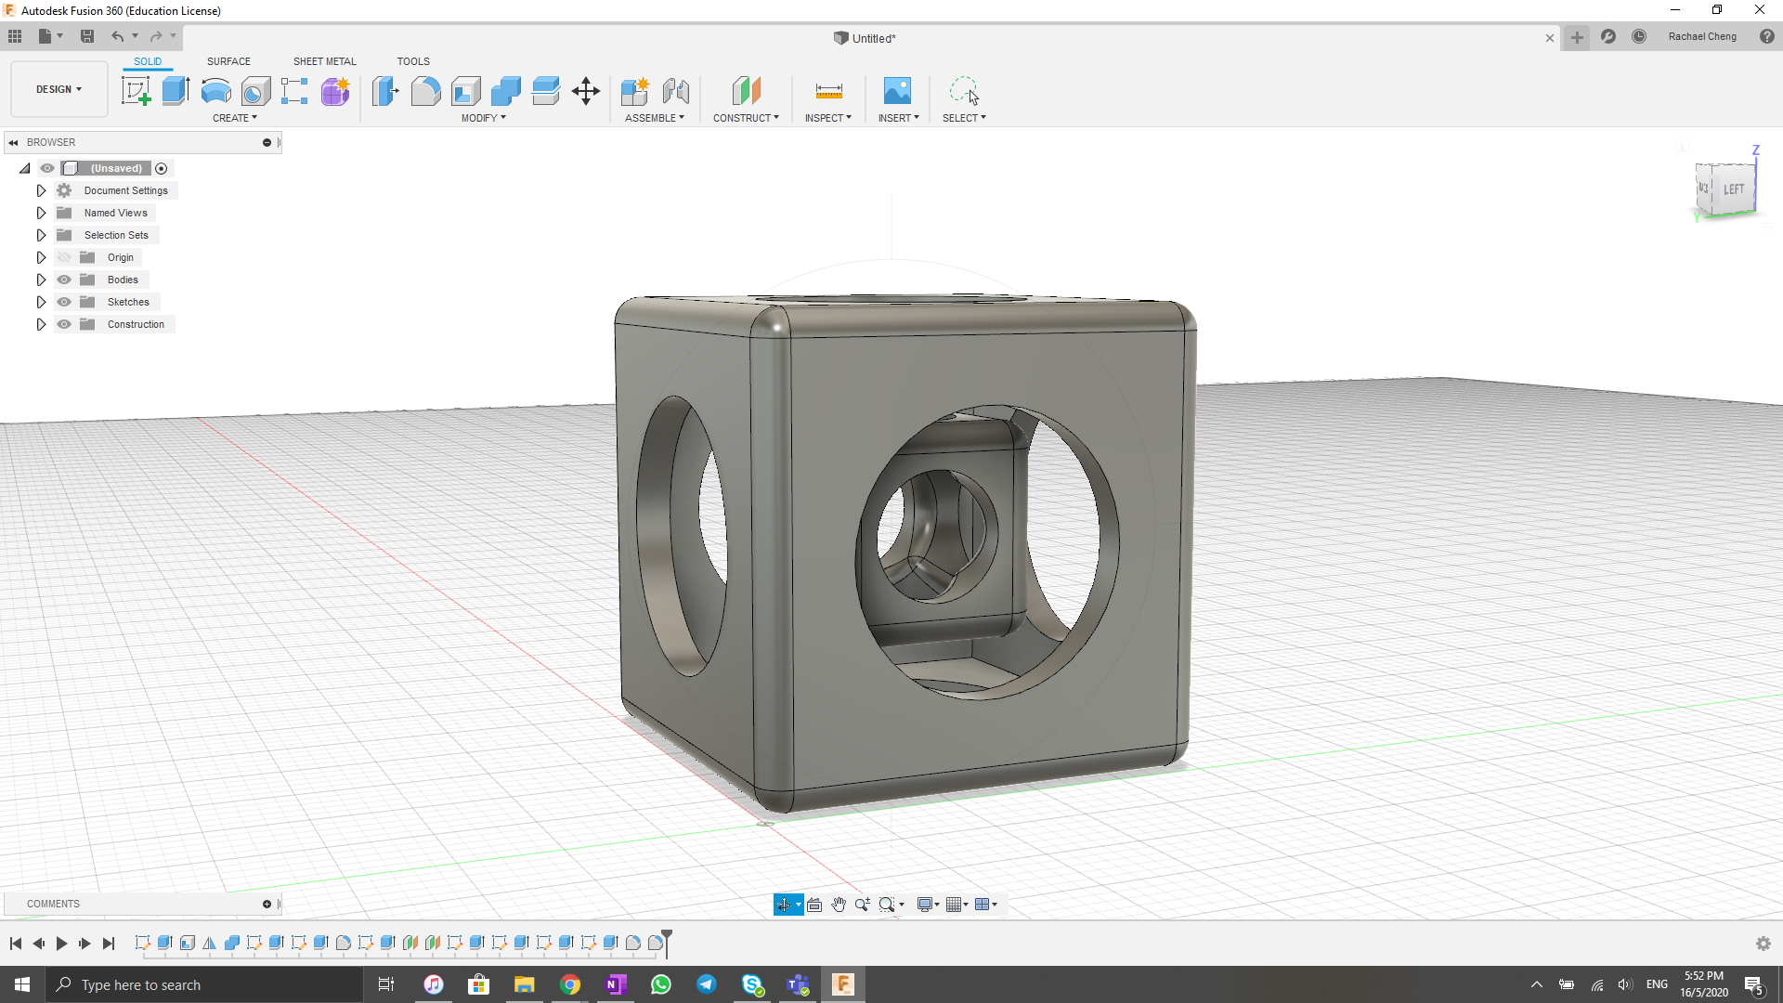Select the Hole tool
The height and width of the screenshot is (1003, 1783).
coord(255,91)
